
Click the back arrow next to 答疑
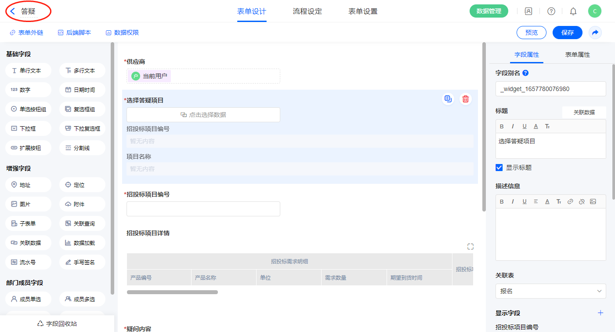pos(13,11)
